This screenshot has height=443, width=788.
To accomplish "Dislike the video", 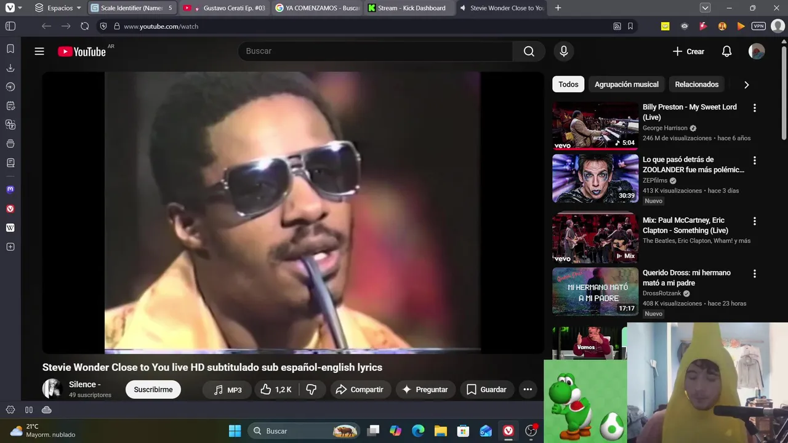I will 312,389.
